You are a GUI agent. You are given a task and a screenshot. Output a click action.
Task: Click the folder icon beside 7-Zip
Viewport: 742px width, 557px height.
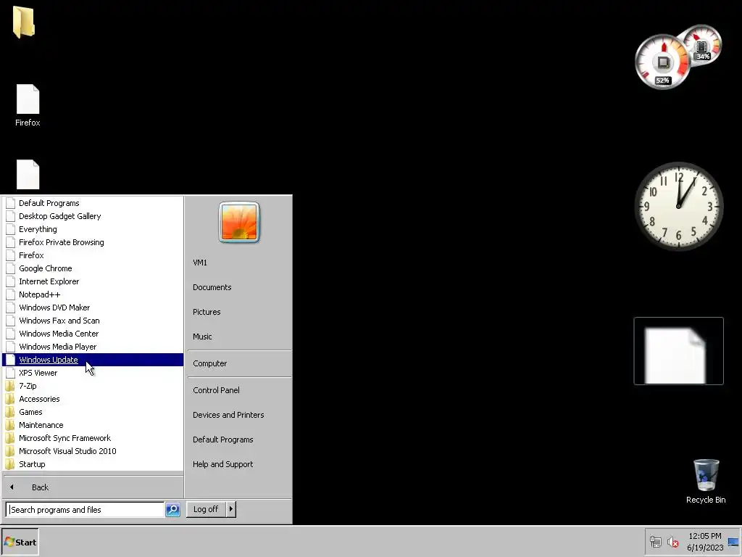tap(10, 386)
